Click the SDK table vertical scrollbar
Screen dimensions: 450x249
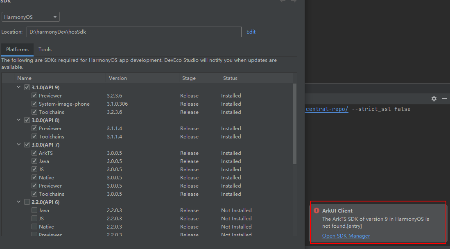[295, 124]
